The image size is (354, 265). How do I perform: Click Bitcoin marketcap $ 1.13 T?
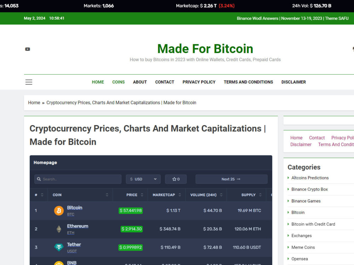coord(173,211)
